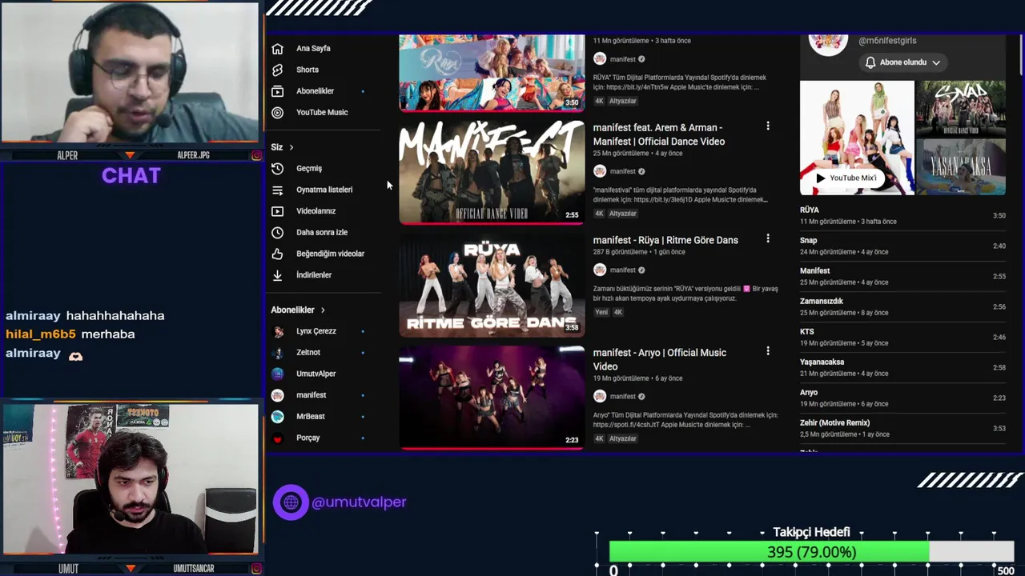
Task: Play Zehir (Motive Remix) track
Action: pos(902,428)
